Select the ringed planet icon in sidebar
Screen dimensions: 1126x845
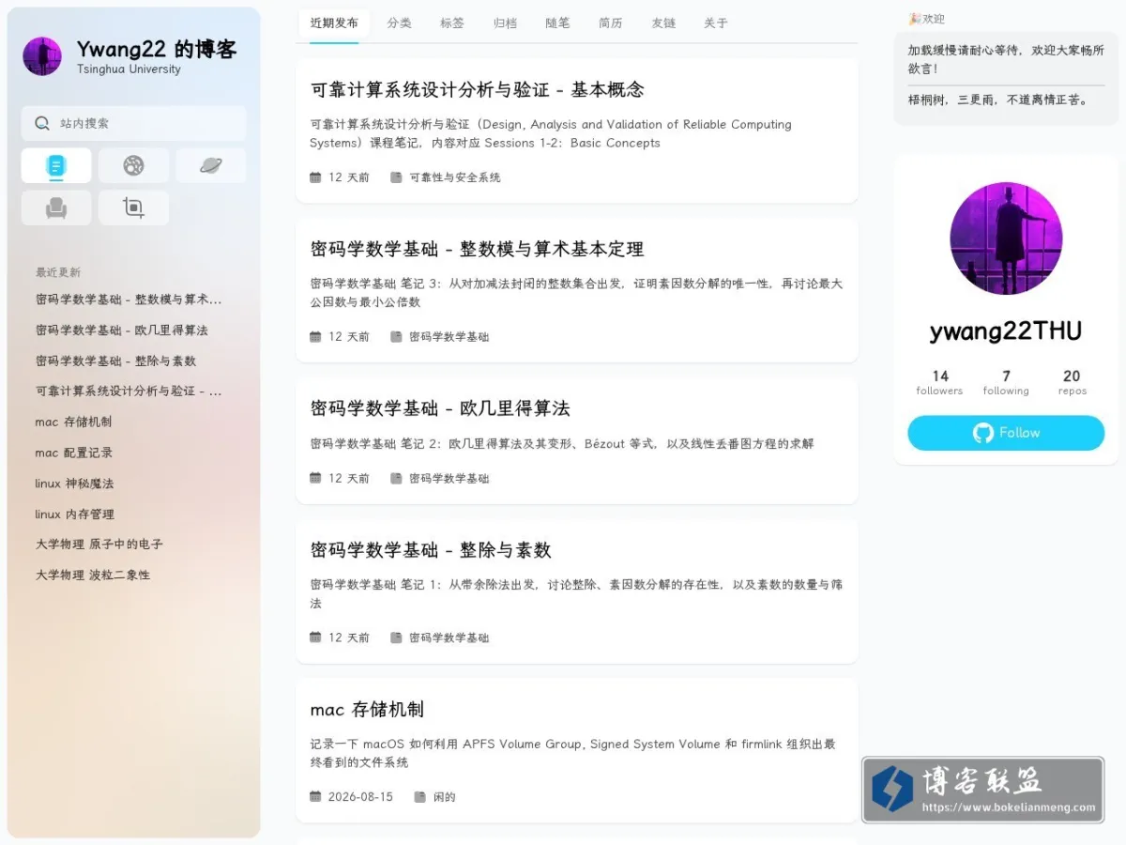(210, 166)
